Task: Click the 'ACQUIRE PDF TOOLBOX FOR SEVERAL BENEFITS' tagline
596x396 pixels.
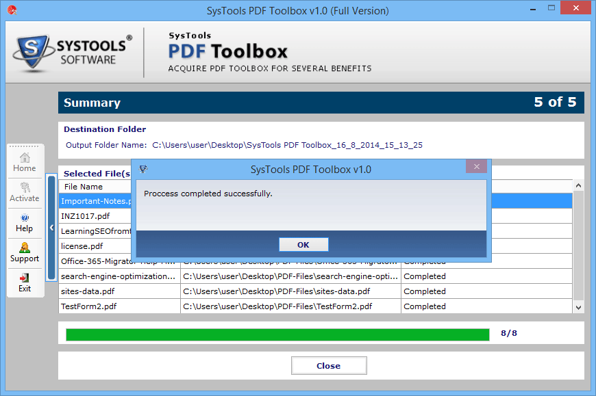Action: point(270,68)
